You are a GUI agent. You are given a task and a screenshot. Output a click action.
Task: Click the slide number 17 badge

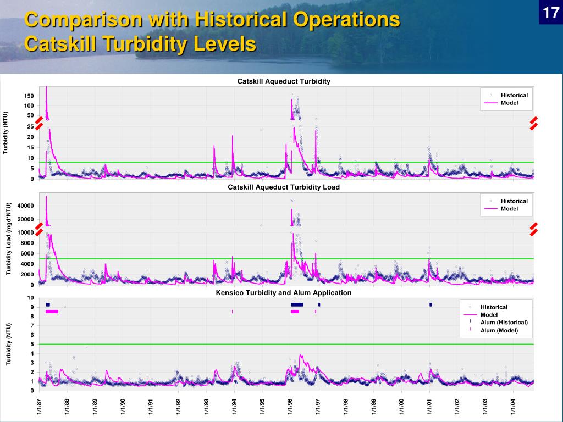[550, 12]
